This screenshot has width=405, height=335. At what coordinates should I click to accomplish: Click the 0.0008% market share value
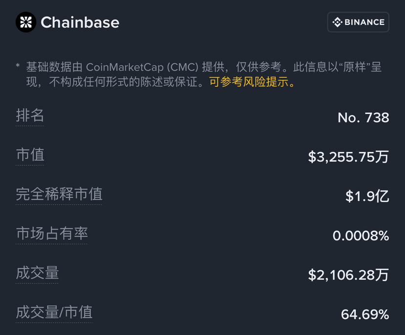pos(361,236)
